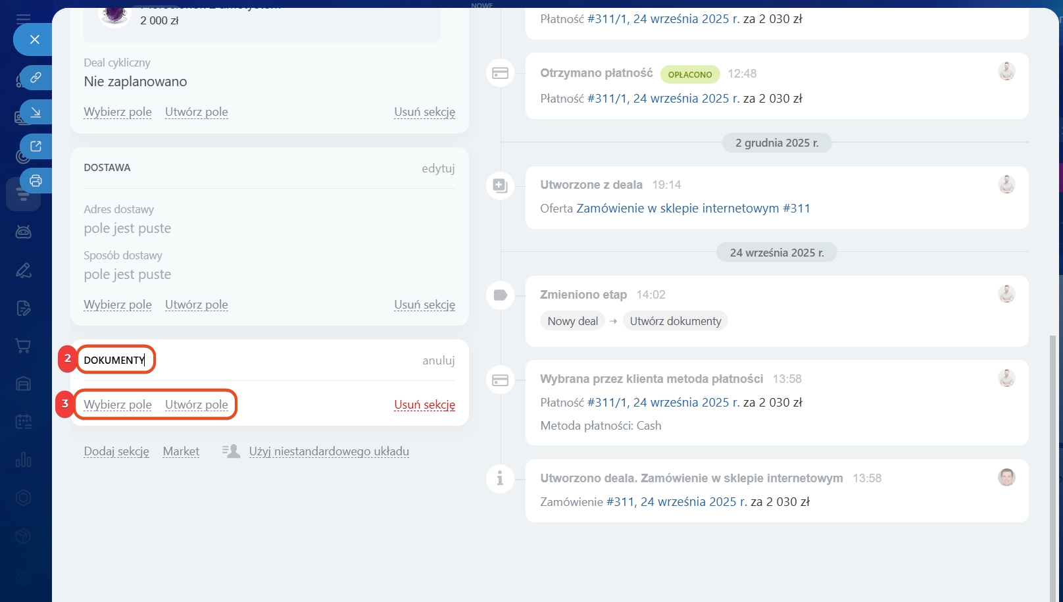1063x602 pixels.
Task: Click the Nowy deal stage chip
Action: click(572, 321)
